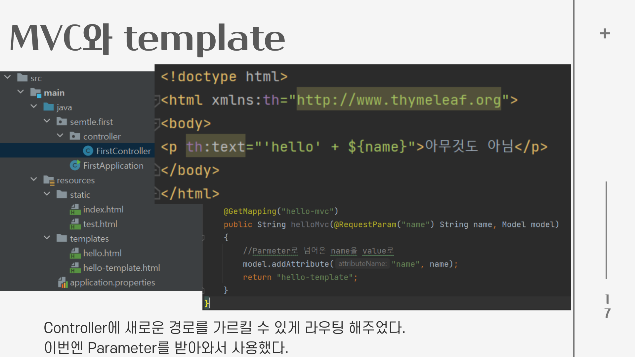Viewport: 635px width, 357px height.
Task: Click the FirstController class icon
Action: tap(88, 151)
